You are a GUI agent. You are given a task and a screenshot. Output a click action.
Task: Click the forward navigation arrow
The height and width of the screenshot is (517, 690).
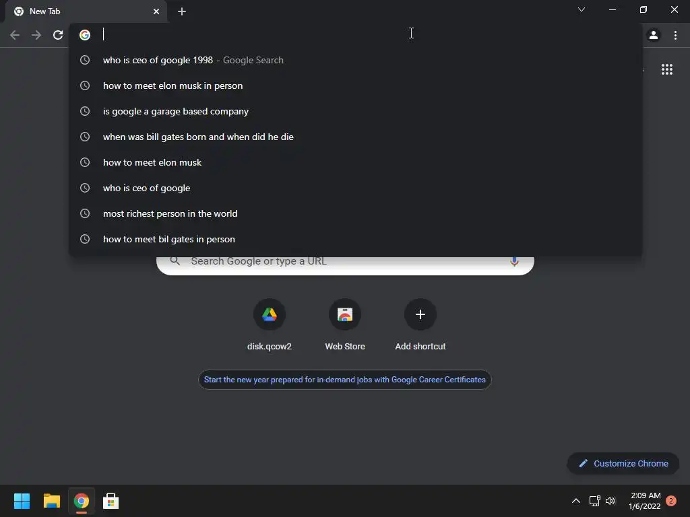[36, 35]
